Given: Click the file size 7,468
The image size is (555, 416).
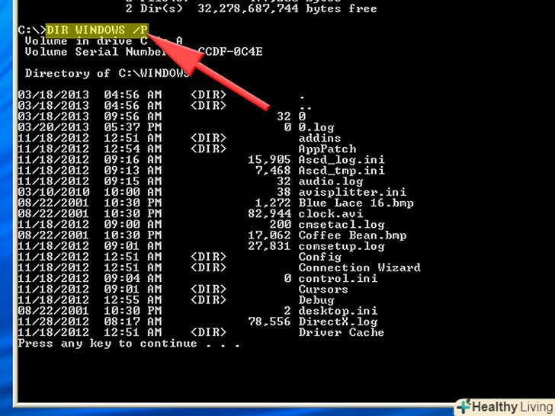Looking at the screenshot, I should pos(273,171).
